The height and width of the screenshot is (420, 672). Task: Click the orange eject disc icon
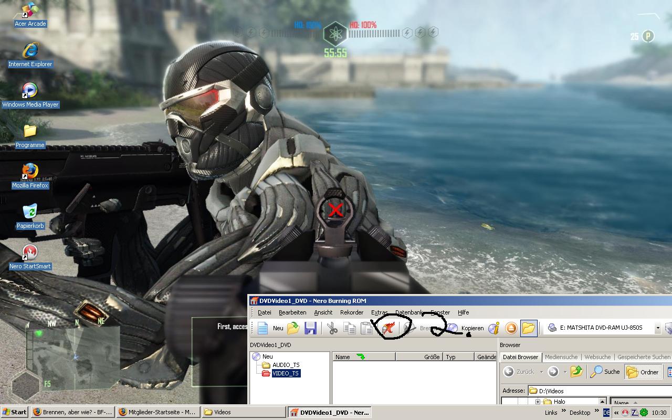click(511, 328)
